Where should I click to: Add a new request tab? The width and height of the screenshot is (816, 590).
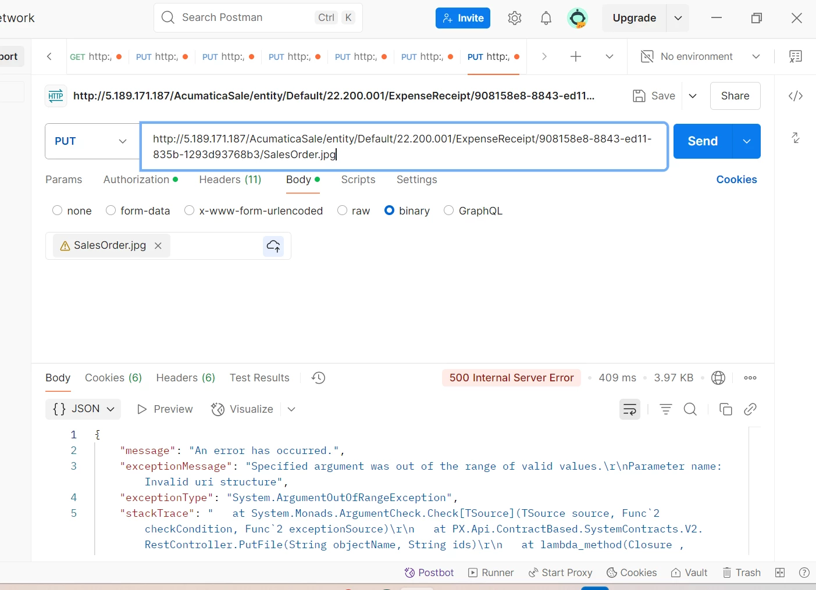[576, 56]
